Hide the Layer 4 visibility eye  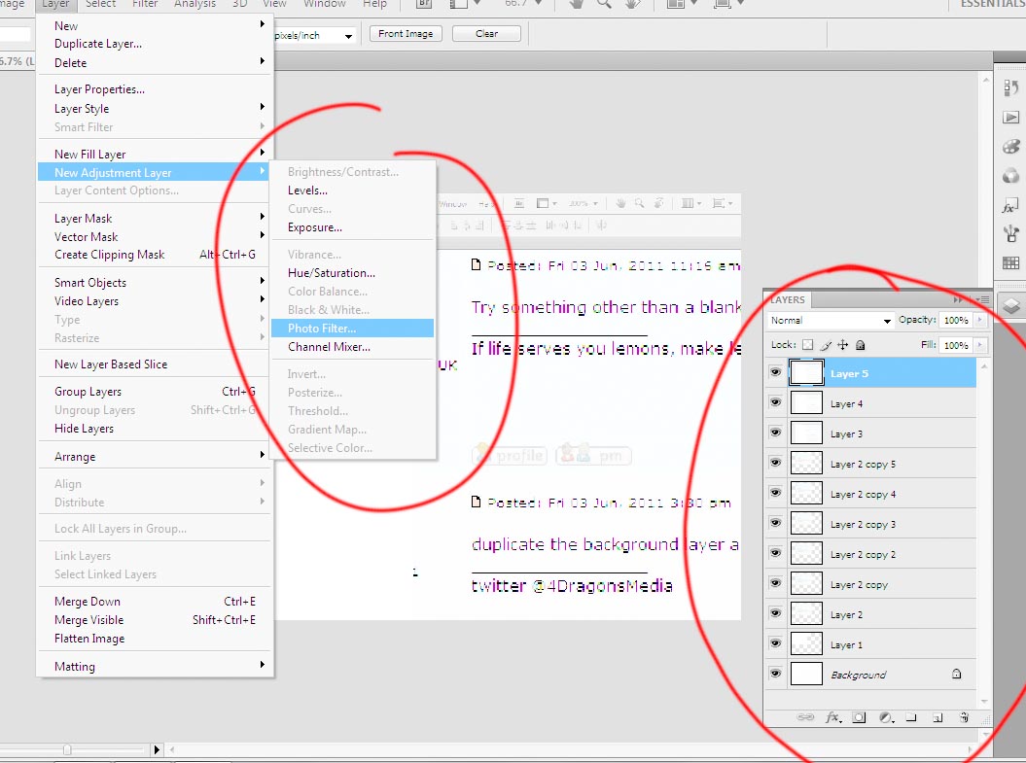pyautogui.click(x=775, y=403)
